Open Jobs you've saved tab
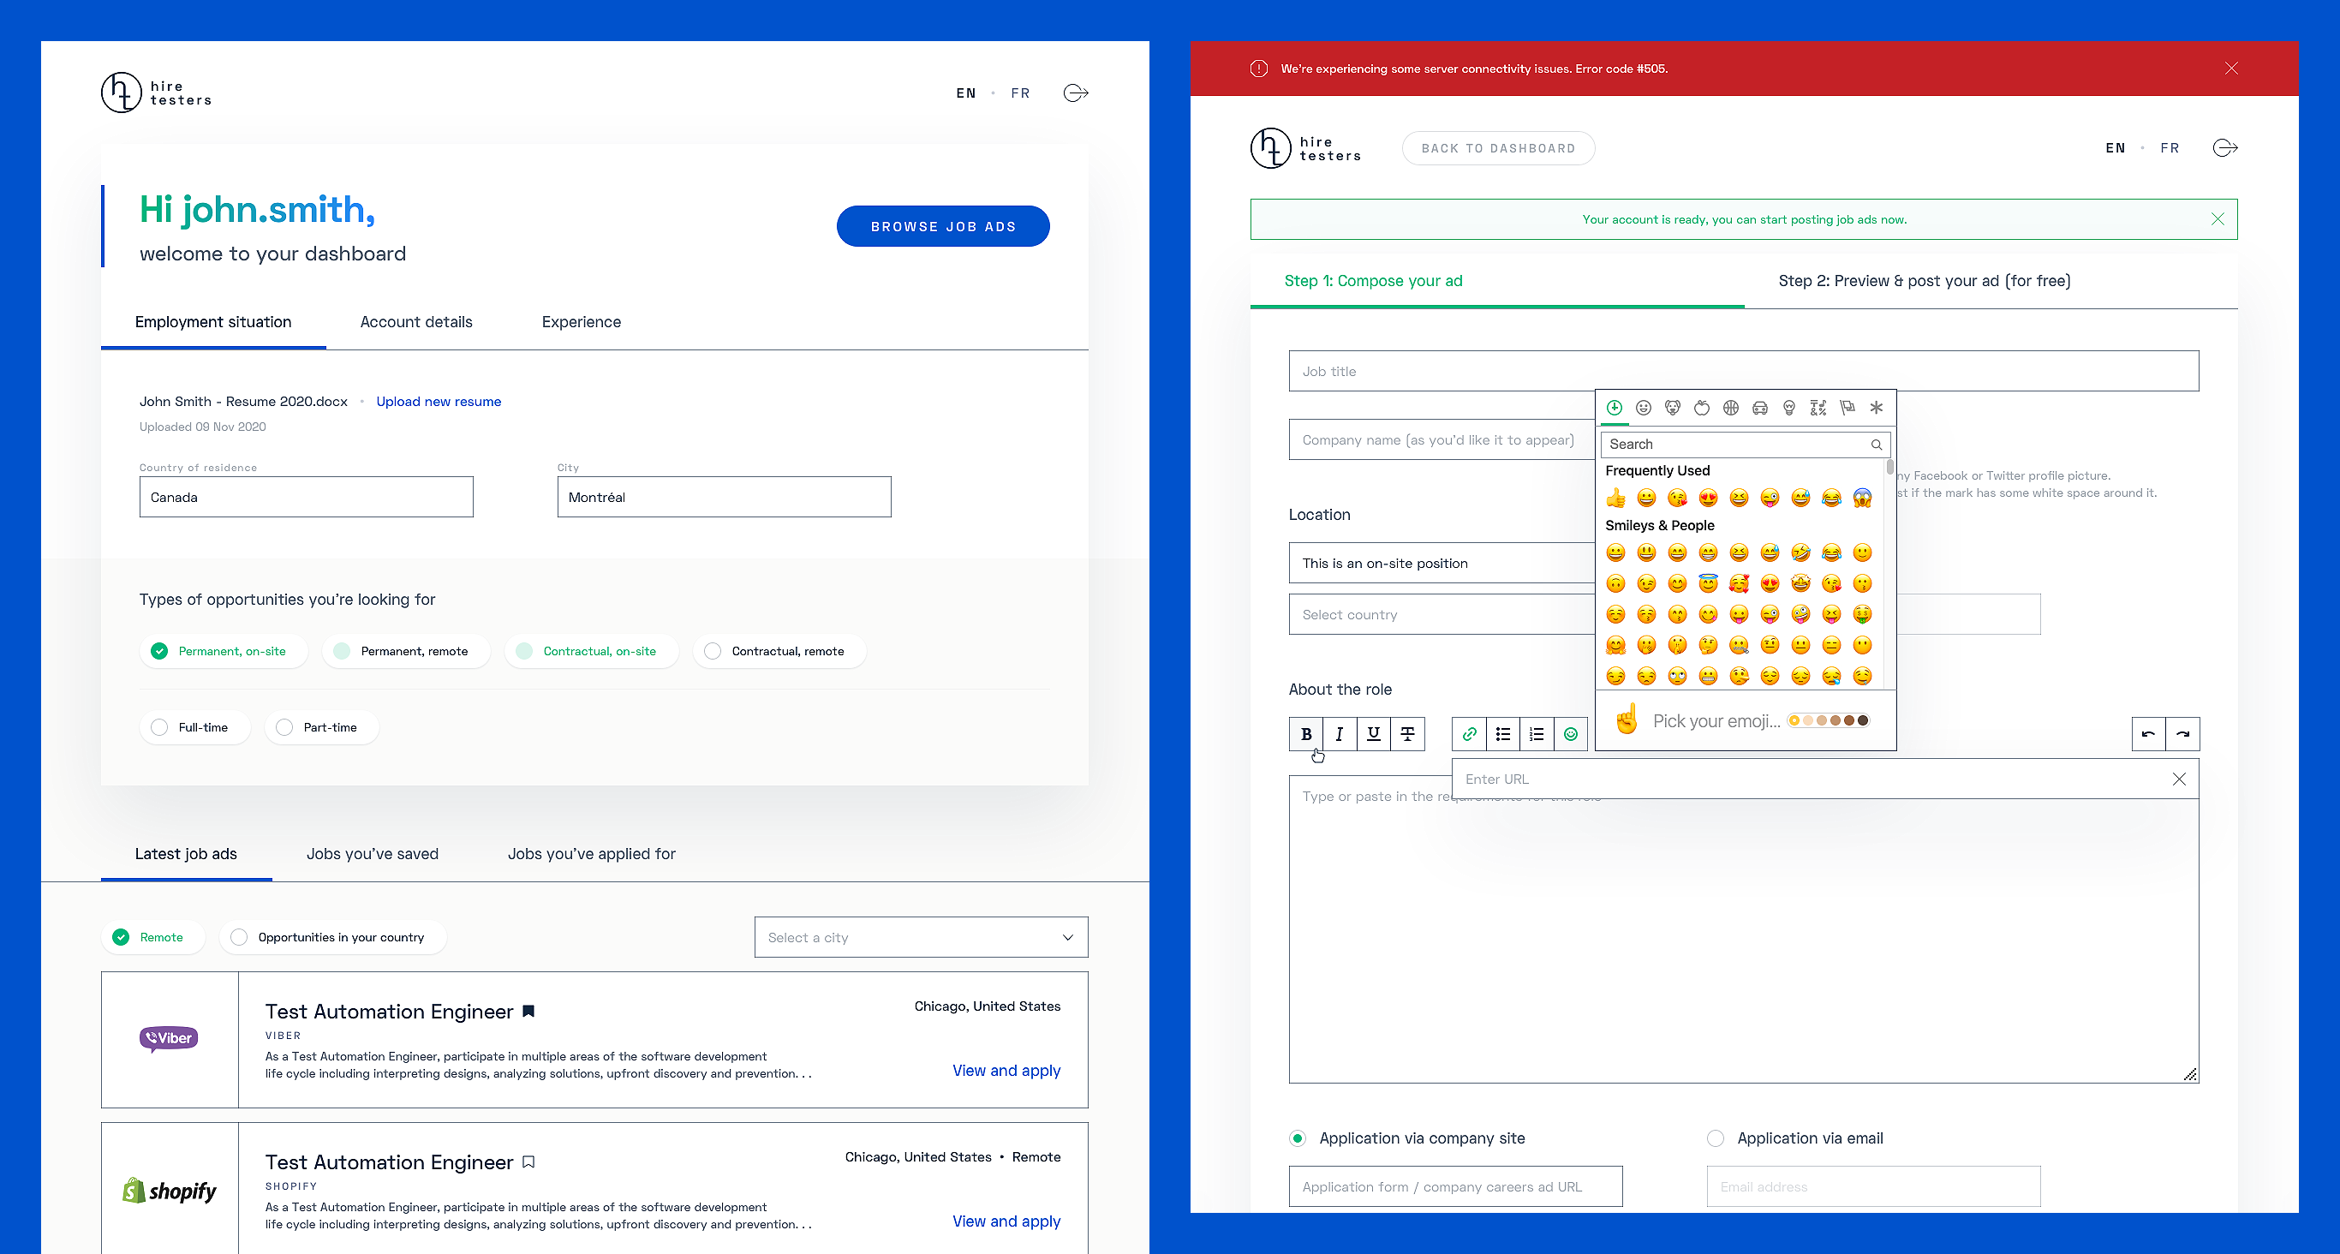 coord(373,853)
